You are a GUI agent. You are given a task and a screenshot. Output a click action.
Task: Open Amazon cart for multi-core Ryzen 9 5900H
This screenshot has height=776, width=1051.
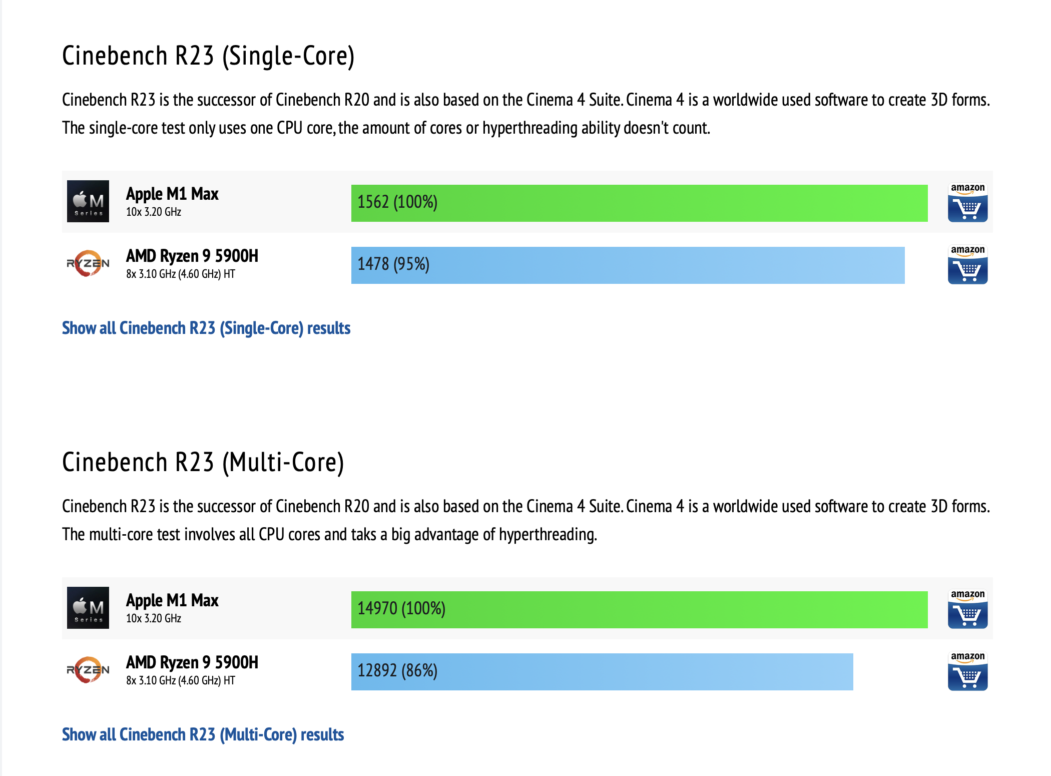(967, 671)
